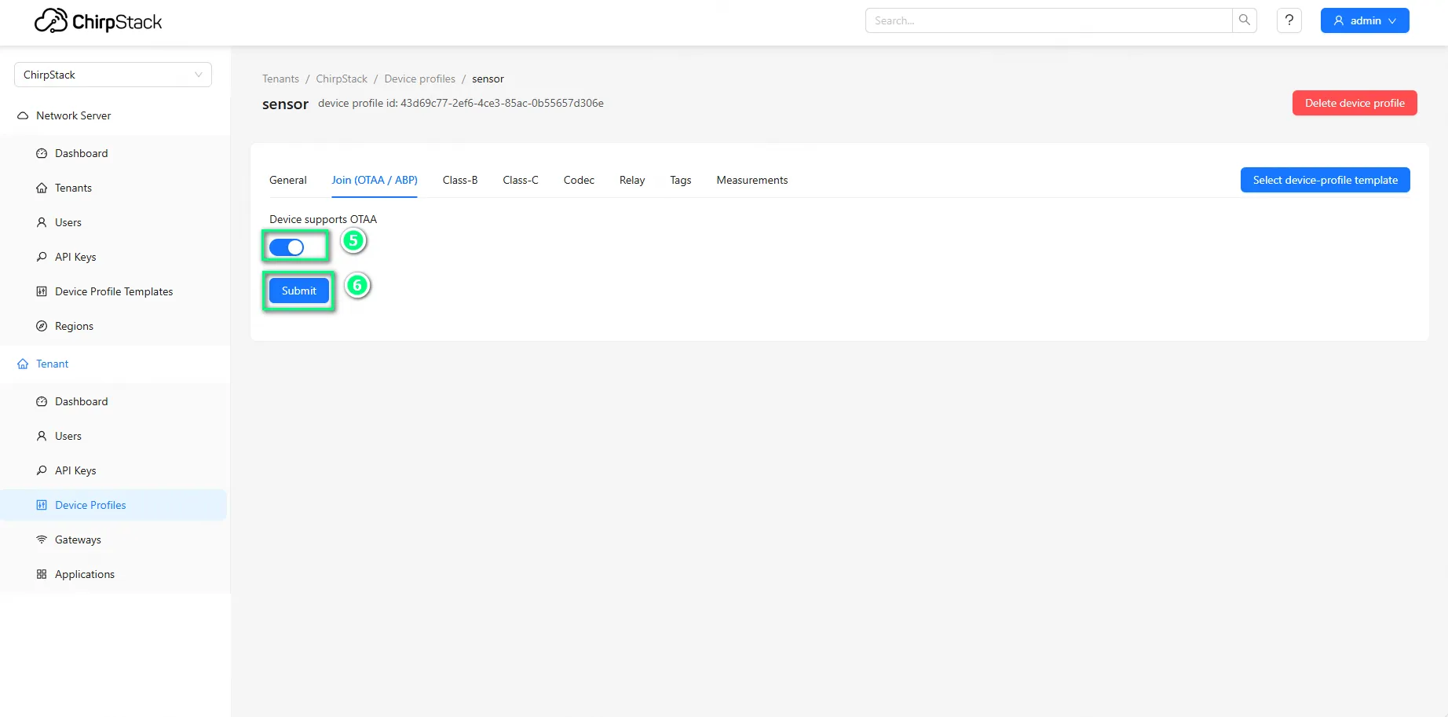The image size is (1448, 717).
Task: Open the help question mark icon
Action: [1289, 20]
